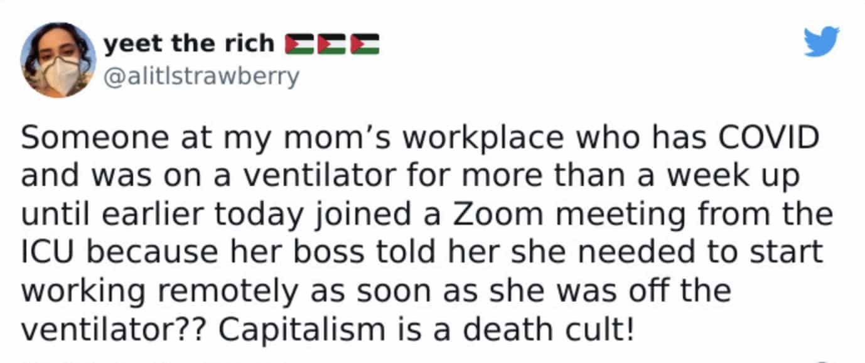Image resolution: width=865 pixels, height=363 pixels.
Task: Click the last flag emoji in the name
Action: (x=365, y=44)
